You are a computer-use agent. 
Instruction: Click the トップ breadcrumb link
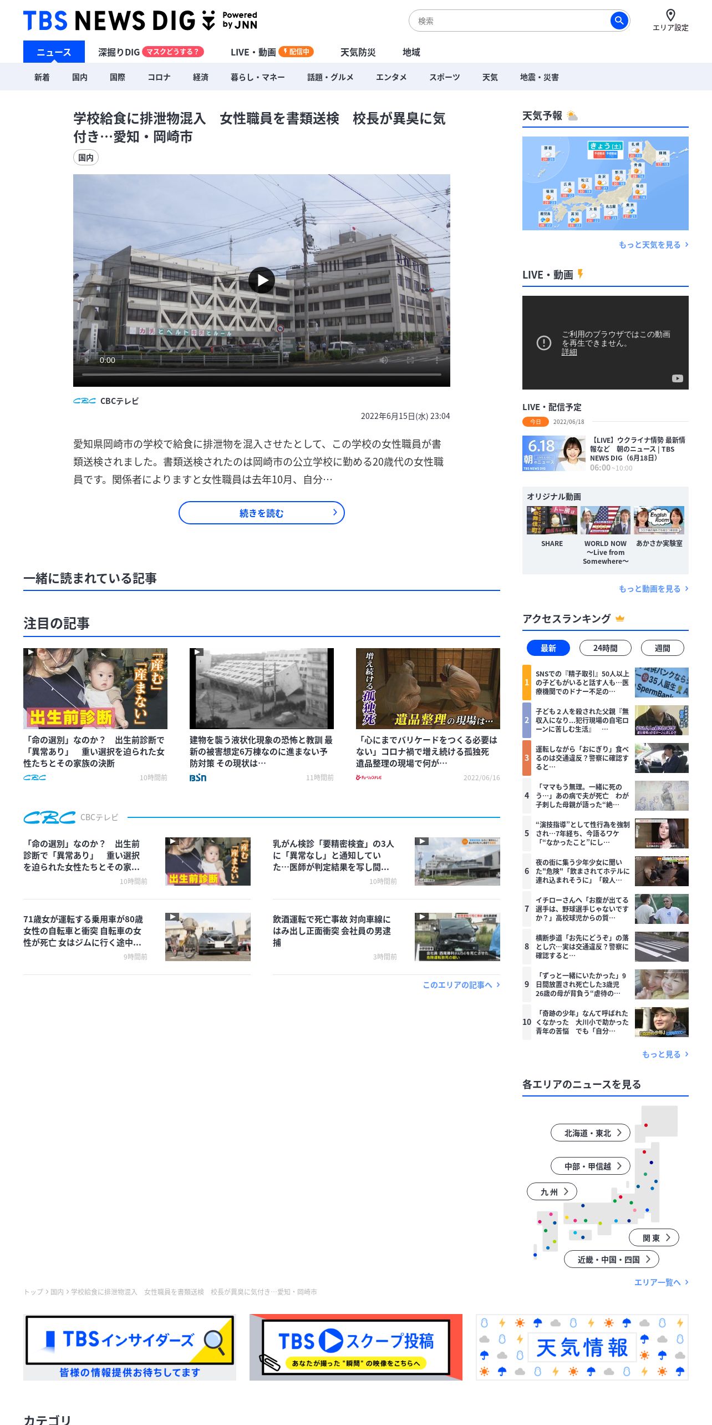click(33, 1292)
